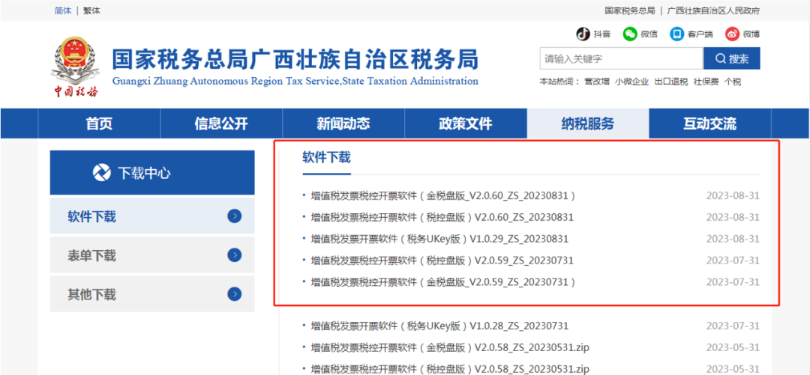
Task: Switch to the 信息公开 tab
Action: (221, 124)
